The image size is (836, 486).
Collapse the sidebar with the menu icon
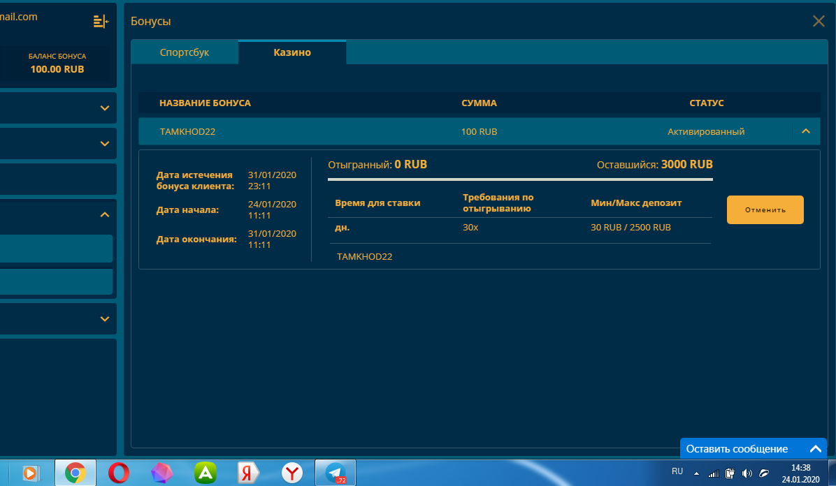(101, 22)
